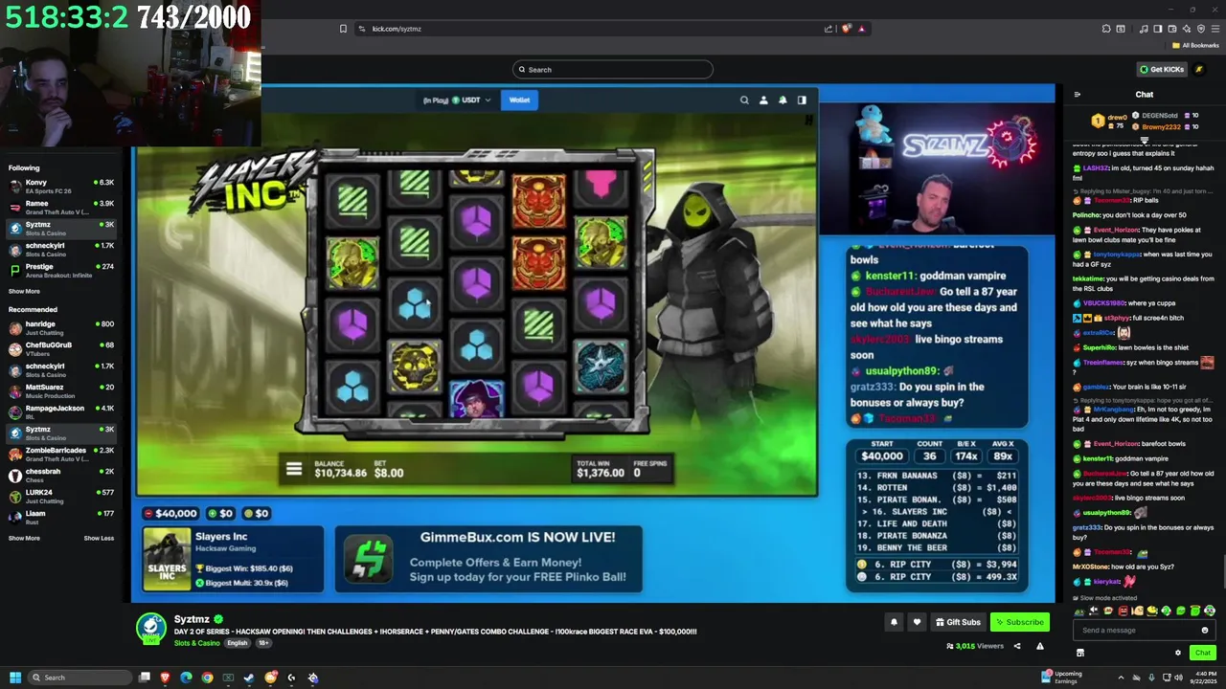The image size is (1226, 689).
Task: Expand hidden system tray icons
Action: tap(1121, 678)
